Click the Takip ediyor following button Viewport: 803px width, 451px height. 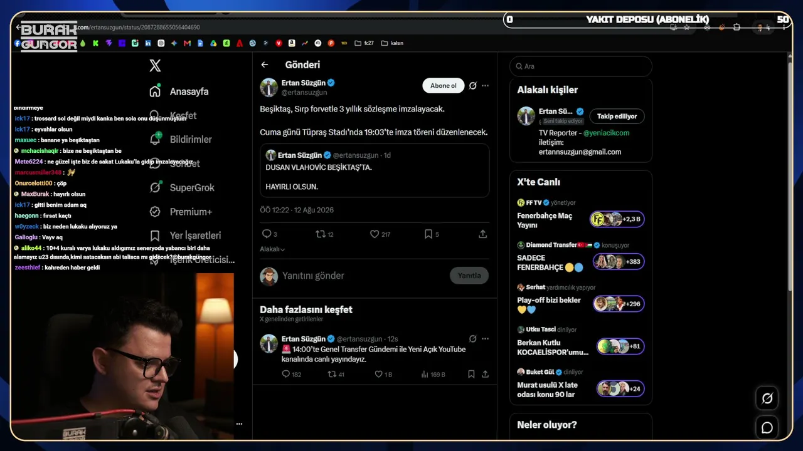[617, 117]
